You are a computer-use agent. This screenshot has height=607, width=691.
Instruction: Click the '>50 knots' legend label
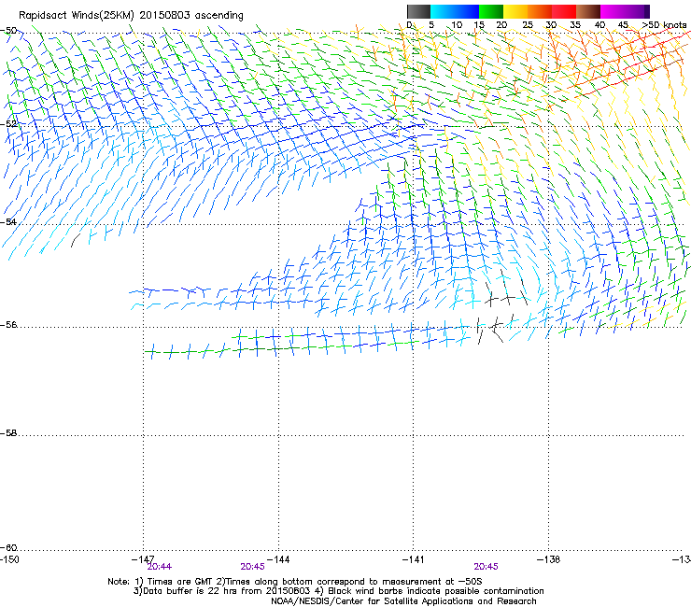tap(664, 25)
